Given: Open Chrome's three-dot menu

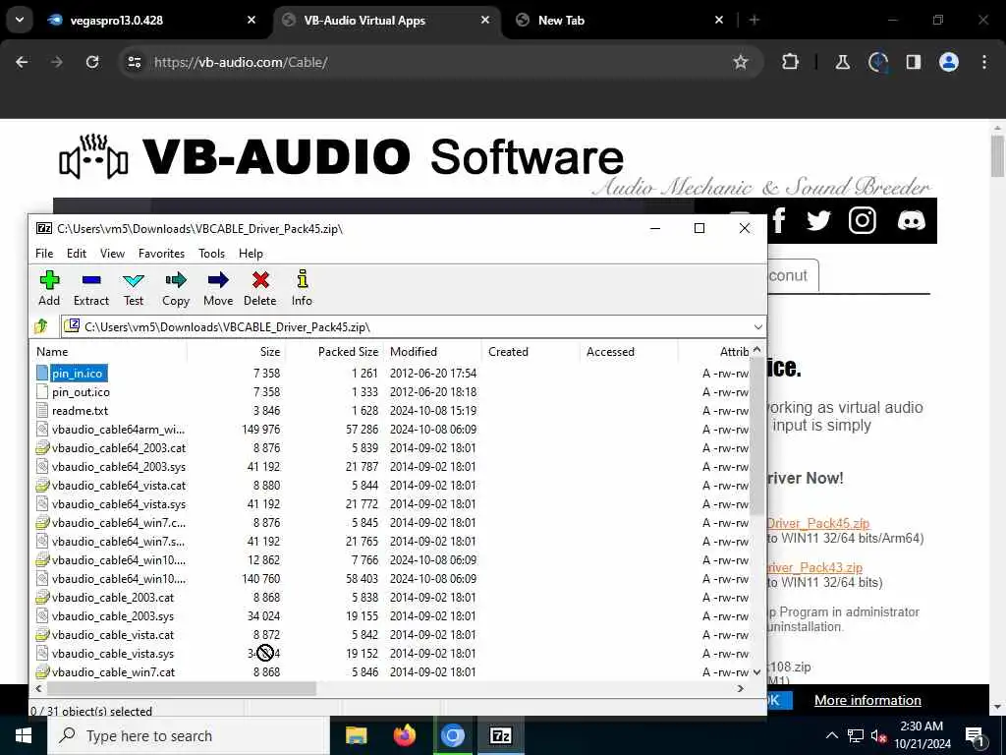Looking at the screenshot, I should pyautogui.click(x=984, y=62).
